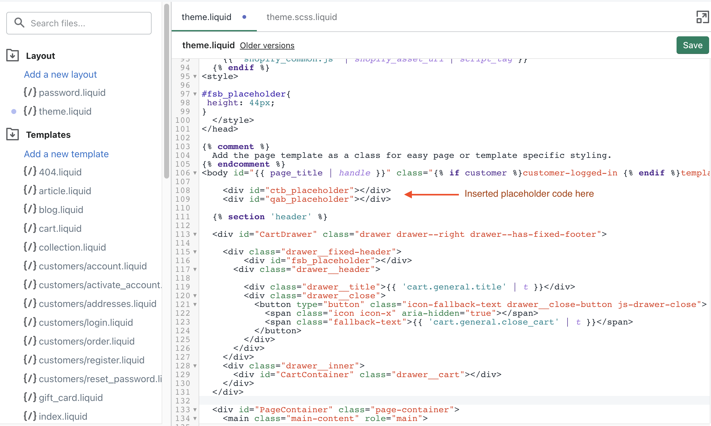711x426 pixels.
Task: Click the cart.liquid file icon
Action: click(30, 228)
